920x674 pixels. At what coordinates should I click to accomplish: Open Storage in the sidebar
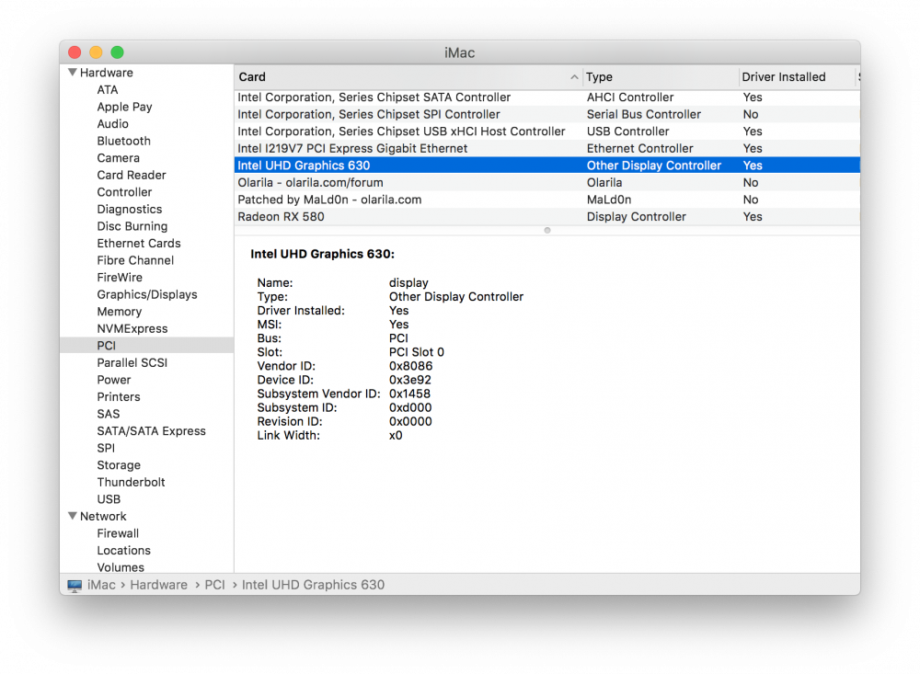(119, 464)
